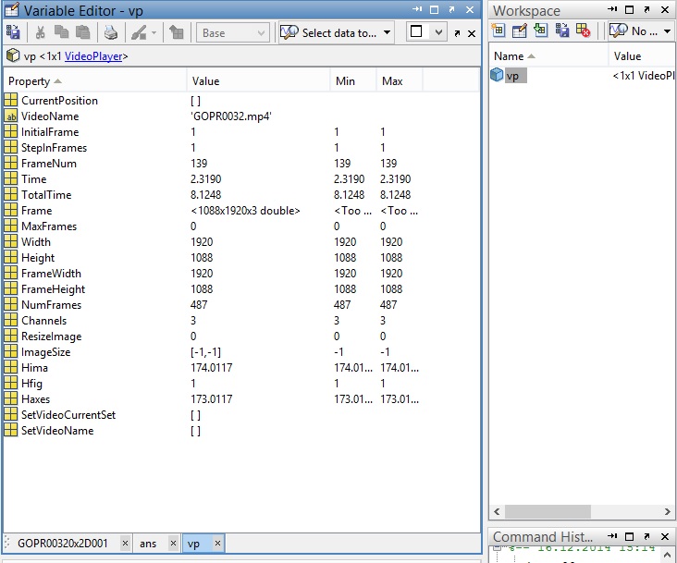Click the save icon in Variable Editor toolbar
The image size is (677, 563).
click(x=13, y=33)
